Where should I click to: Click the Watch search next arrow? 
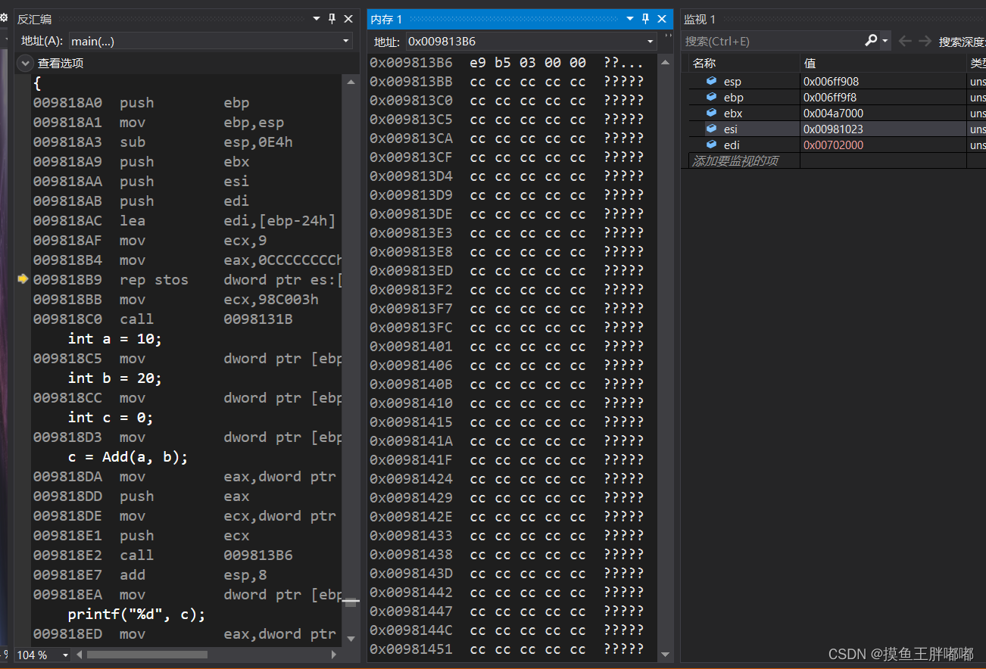click(925, 41)
